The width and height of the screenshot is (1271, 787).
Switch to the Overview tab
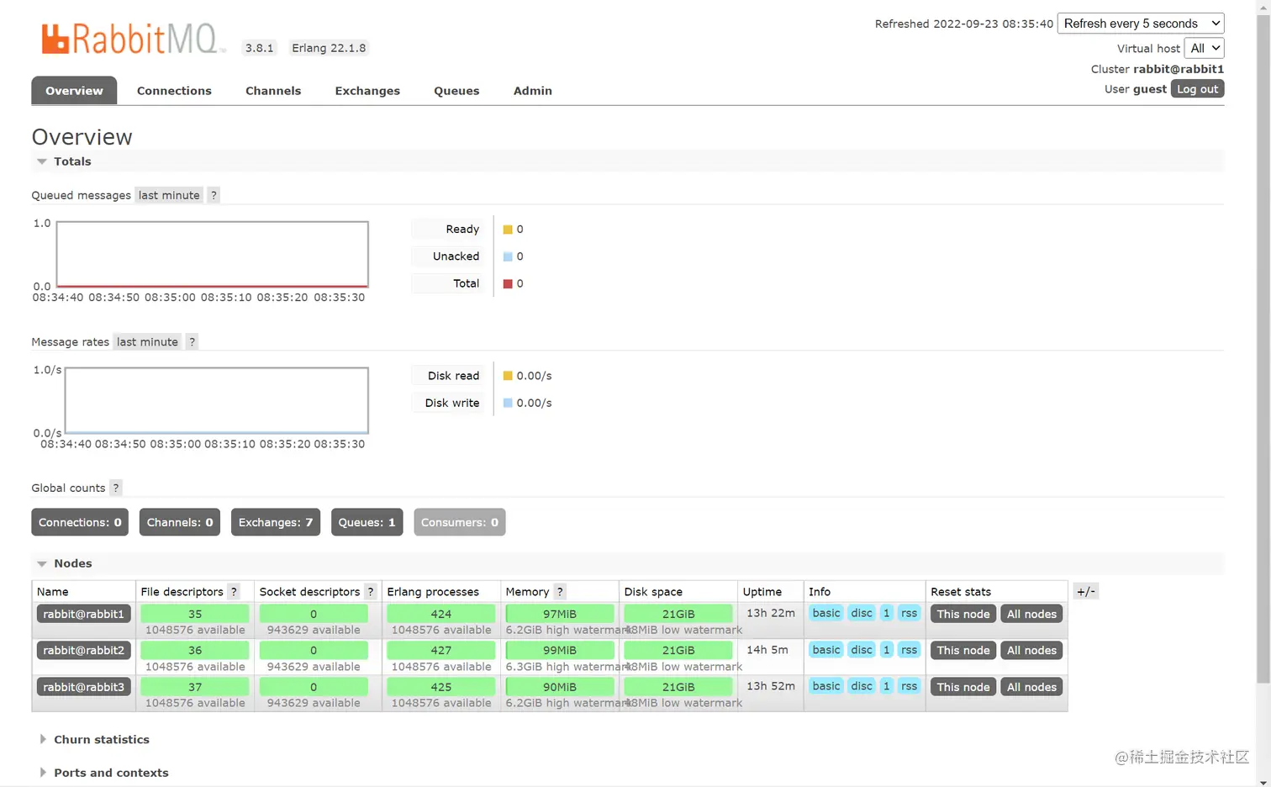tap(74, 91)
